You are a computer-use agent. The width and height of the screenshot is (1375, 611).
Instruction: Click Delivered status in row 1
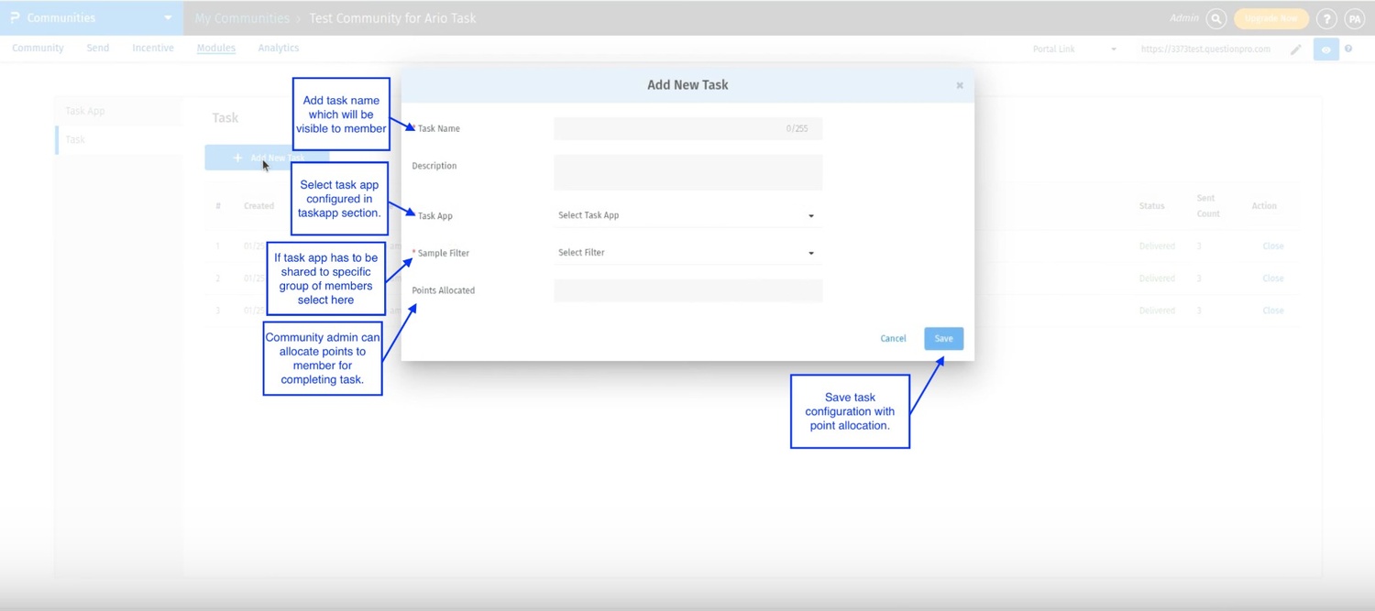pyautogui.click(x=1157, y=246)
